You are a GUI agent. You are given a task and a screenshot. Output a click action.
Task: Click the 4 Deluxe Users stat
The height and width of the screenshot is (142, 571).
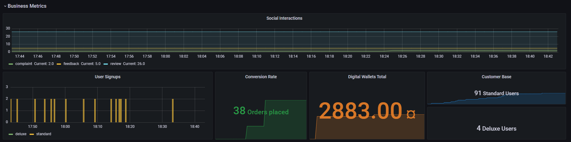496,128
